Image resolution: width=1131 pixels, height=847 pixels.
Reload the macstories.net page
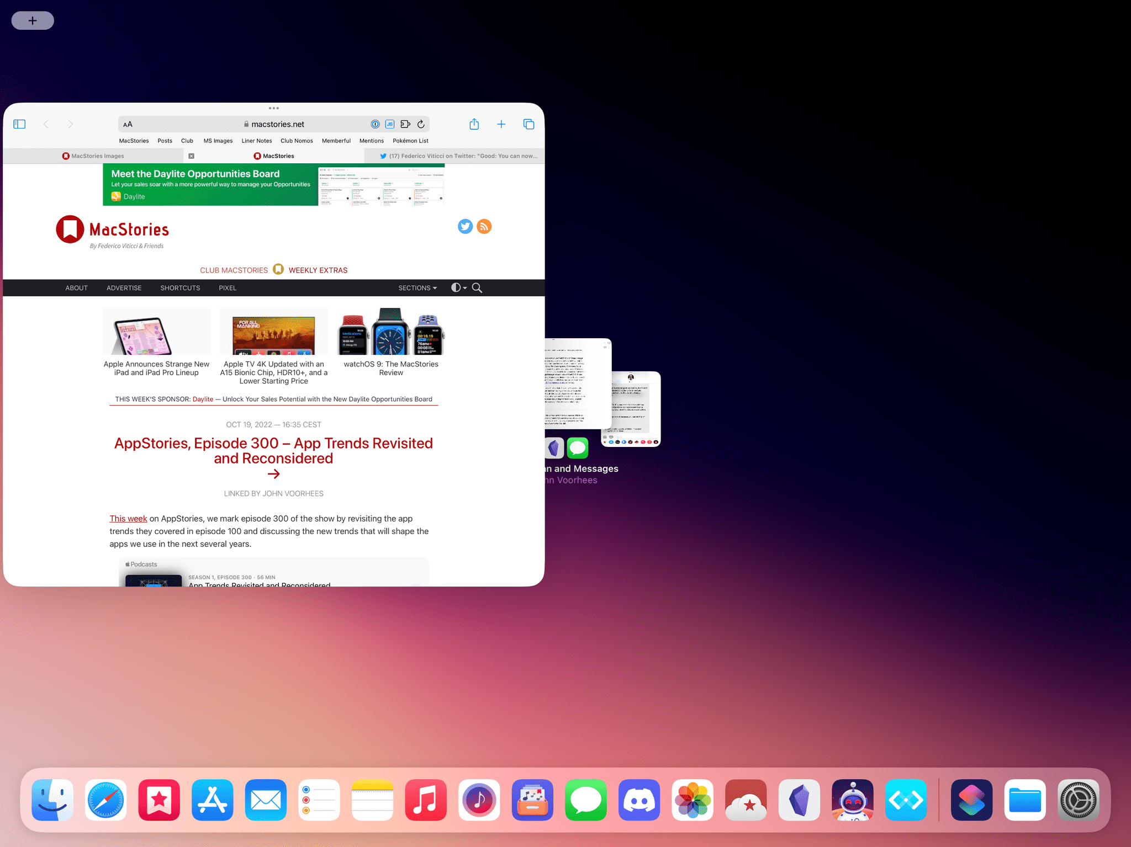pyautogui.click(x=421, y=124)
